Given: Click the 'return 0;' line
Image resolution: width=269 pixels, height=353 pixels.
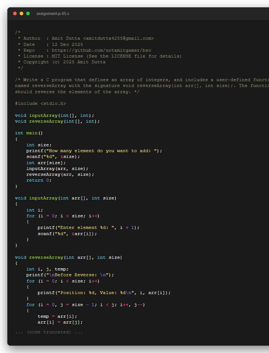Looking at the screenshot, I should (x=39, y=180).
